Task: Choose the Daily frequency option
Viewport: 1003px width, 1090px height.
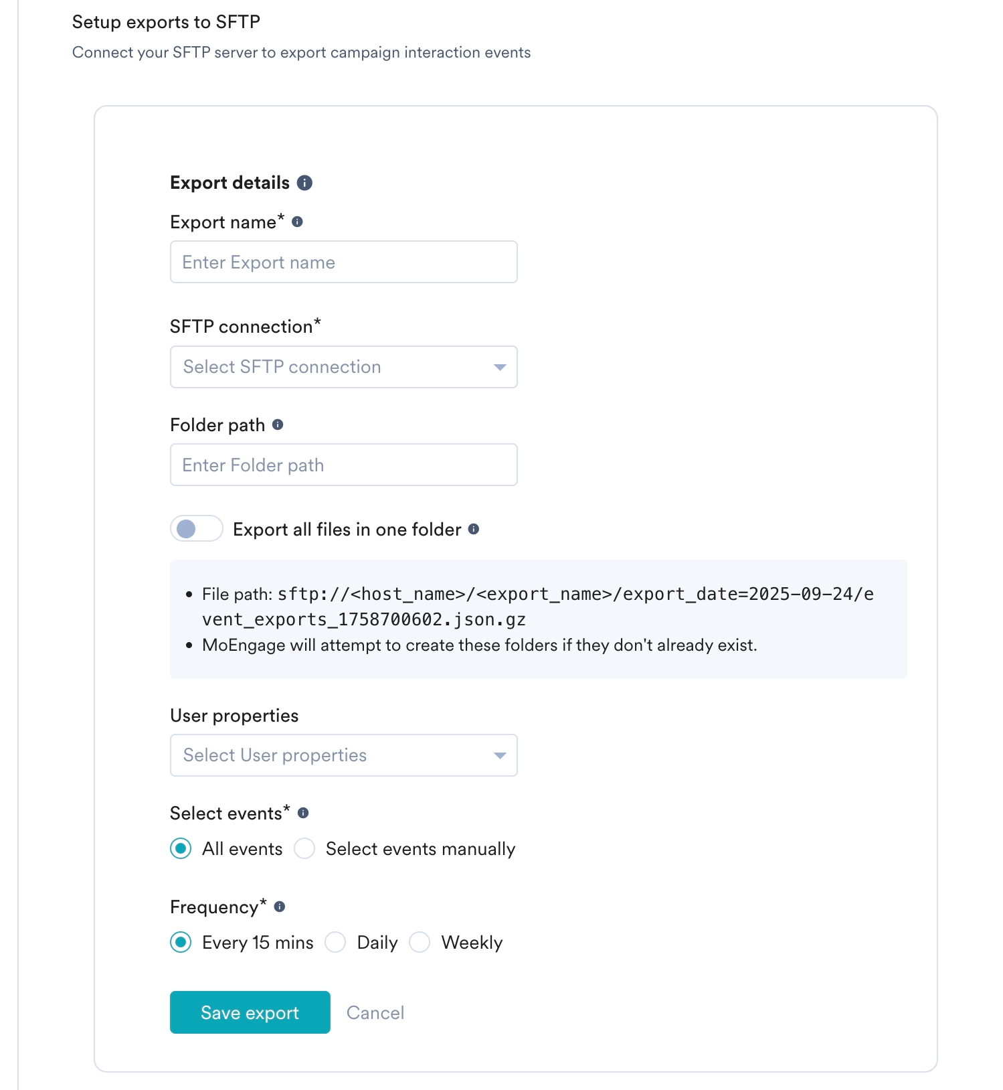Action: (x=335, y=942)
